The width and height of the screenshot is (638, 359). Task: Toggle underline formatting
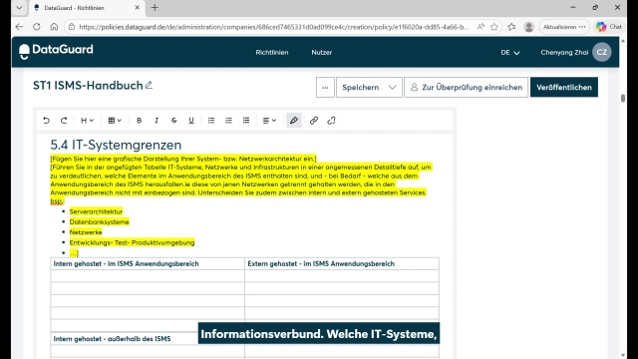[x=191, y=121]
